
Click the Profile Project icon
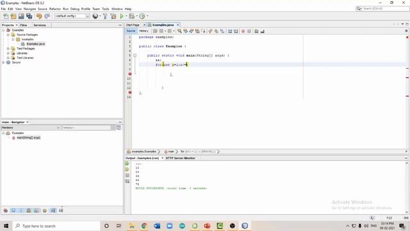[x=142, y=16]
